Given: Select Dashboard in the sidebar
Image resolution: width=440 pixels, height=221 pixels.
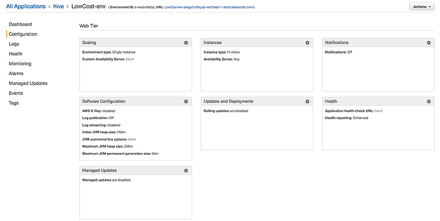Looking at the screenshot, I should tap(20, 24).
